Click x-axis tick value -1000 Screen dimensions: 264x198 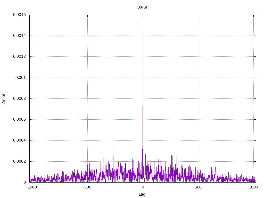pyautogui.click(x=32, y=187)
